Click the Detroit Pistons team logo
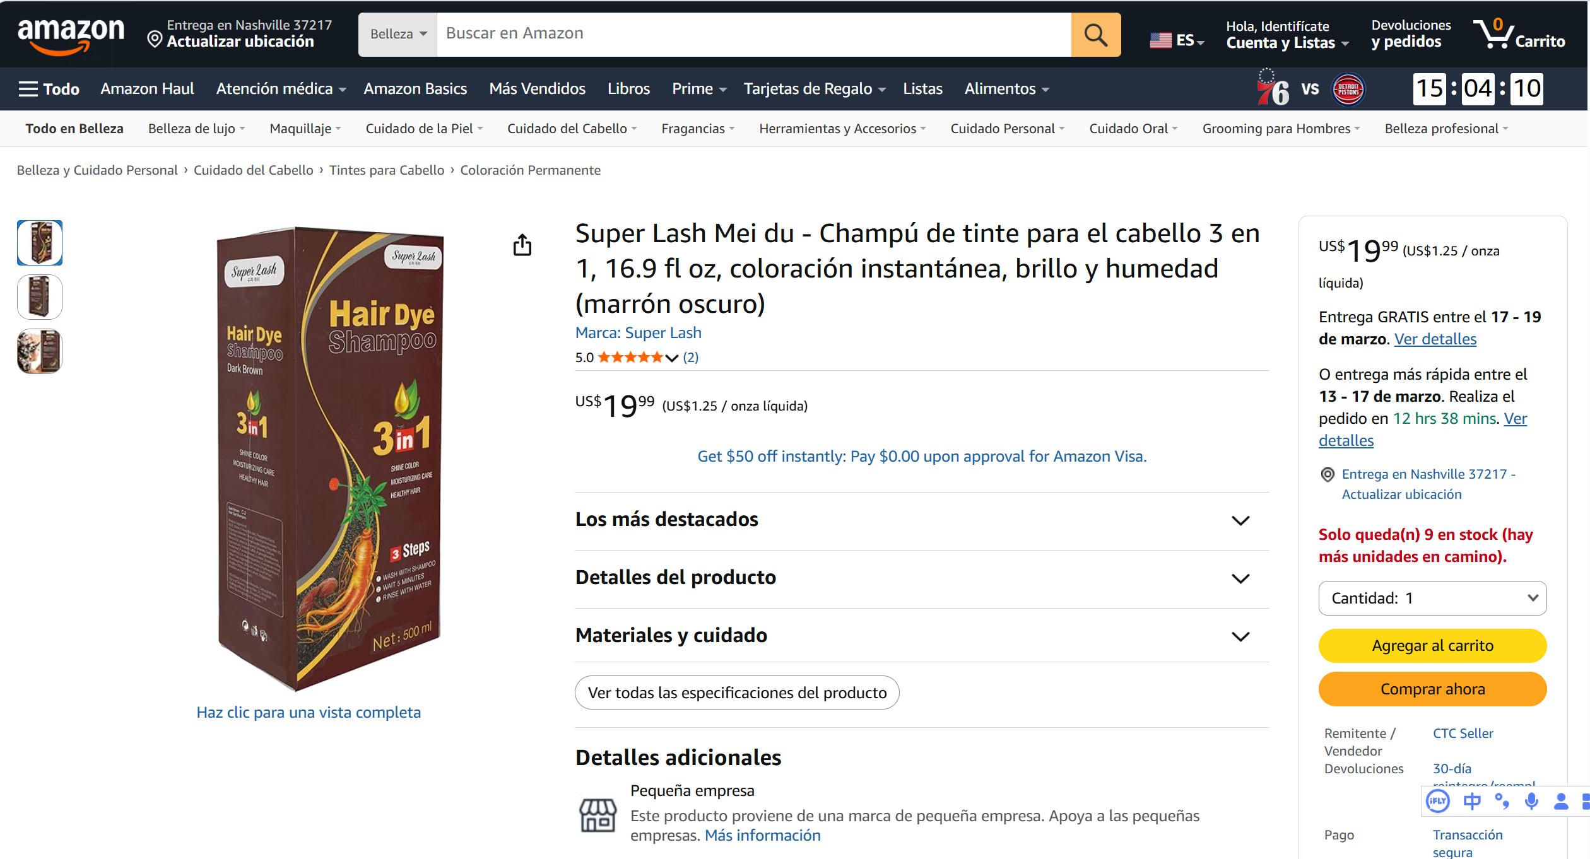 [x=1348, y=89]
